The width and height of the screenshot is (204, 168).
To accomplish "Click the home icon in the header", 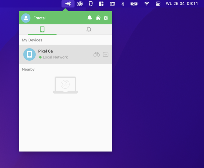I will click(x=98, y=18).
